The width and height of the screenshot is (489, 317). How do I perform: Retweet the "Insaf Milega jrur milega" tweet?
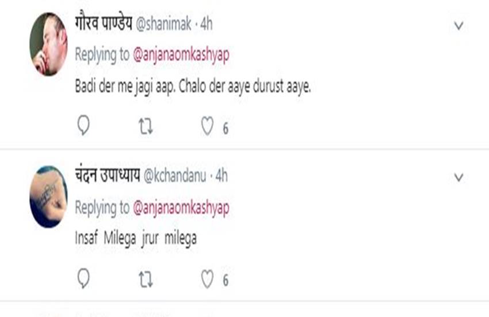click(x=146, y=279)
